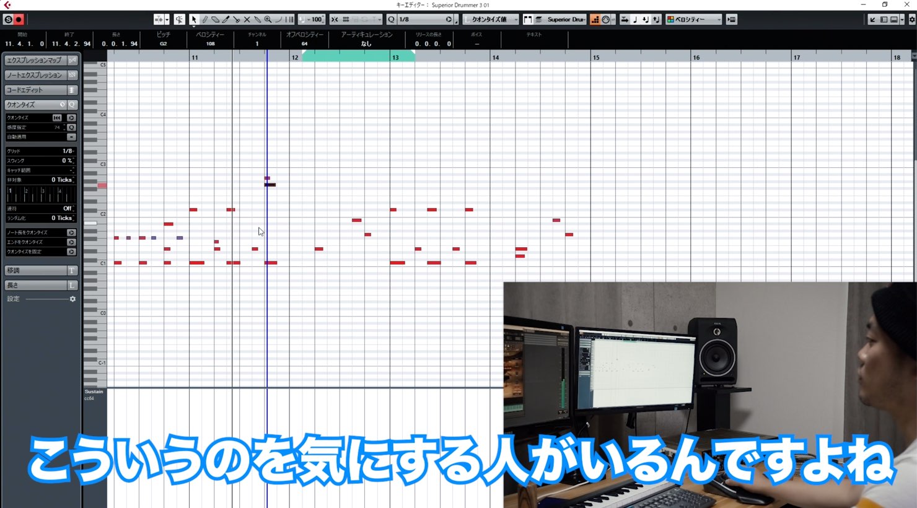Viewport: 917px width, 508px height.
Task: Open Auto-Scroll settings dropdown arrow
Action: (x=167, y=20)
